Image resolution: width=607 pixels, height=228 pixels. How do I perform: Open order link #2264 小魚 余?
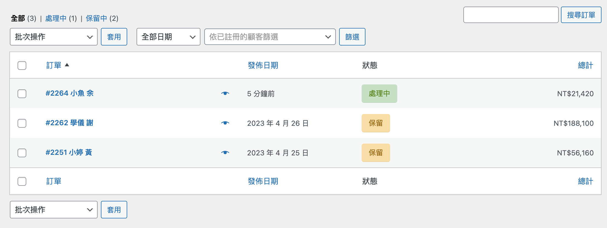click(x=70, y=93)
